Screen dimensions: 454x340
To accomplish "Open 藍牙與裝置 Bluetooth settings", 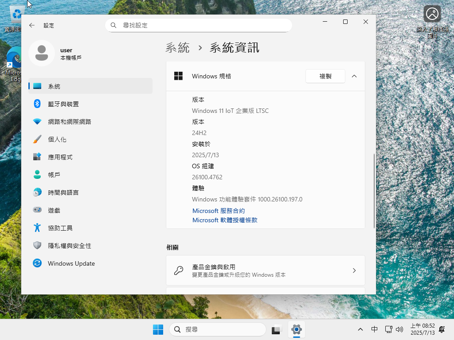I will [x=63, y=104].
